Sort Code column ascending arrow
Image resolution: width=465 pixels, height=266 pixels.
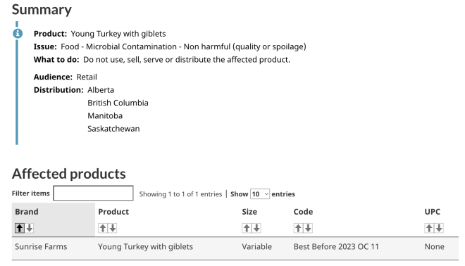tap(298, 228)
